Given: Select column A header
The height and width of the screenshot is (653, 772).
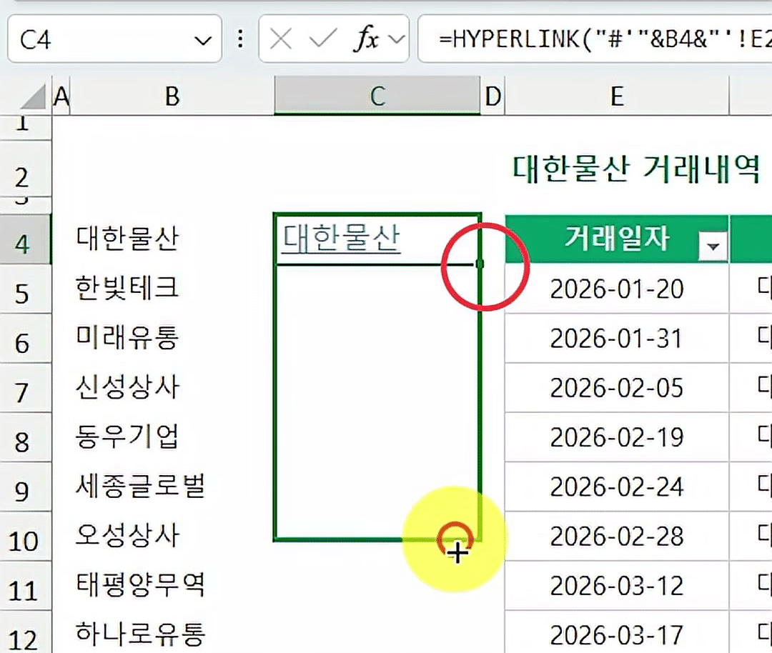Looking at the screenshot, I should (x=61, y=96).
